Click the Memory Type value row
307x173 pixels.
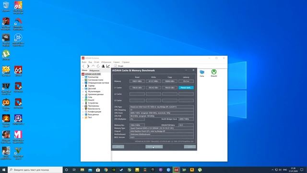pos(162,128)
